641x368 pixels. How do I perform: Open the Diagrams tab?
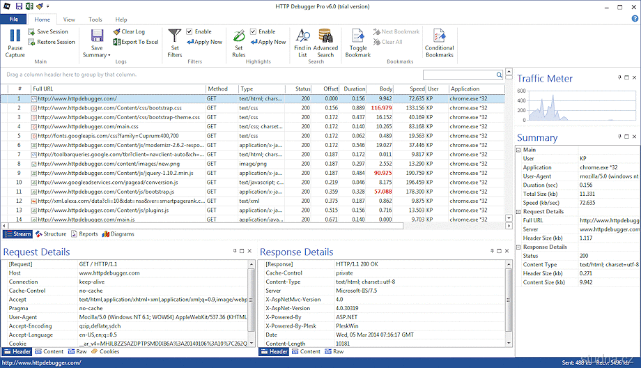coord(118,234)
